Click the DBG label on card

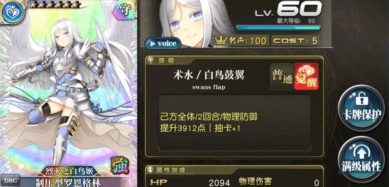10,181
